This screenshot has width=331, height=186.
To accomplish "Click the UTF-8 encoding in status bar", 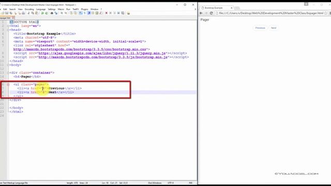I will (171, 183).
